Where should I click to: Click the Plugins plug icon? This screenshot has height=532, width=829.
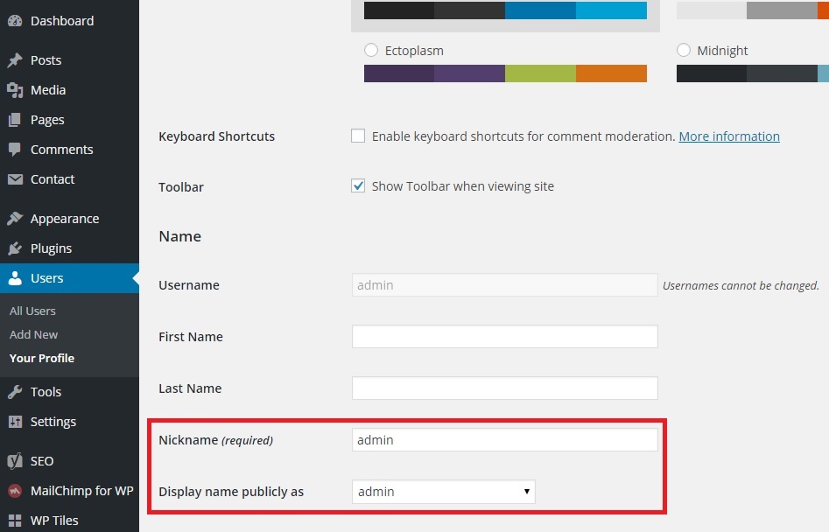click(x=14, y=248)
